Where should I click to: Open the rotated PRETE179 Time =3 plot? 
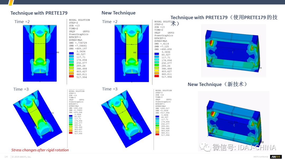(38, 118)
